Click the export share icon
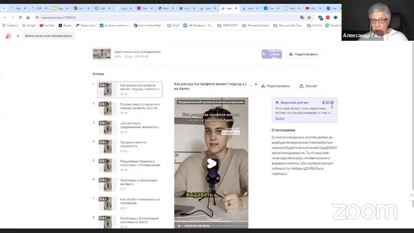Viewport: 414px width, 233px height. [301, 86]
